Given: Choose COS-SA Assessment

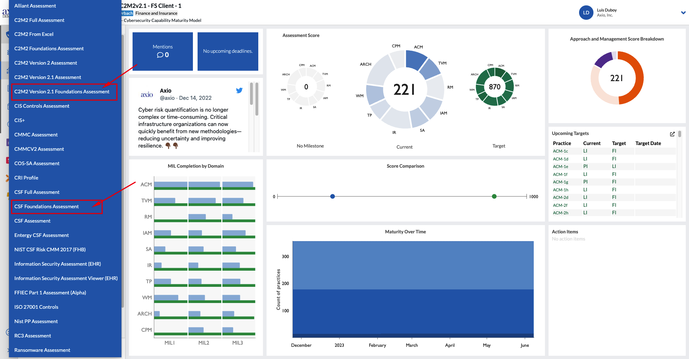Looking at the screenshot, I should [x=37, y=163].
